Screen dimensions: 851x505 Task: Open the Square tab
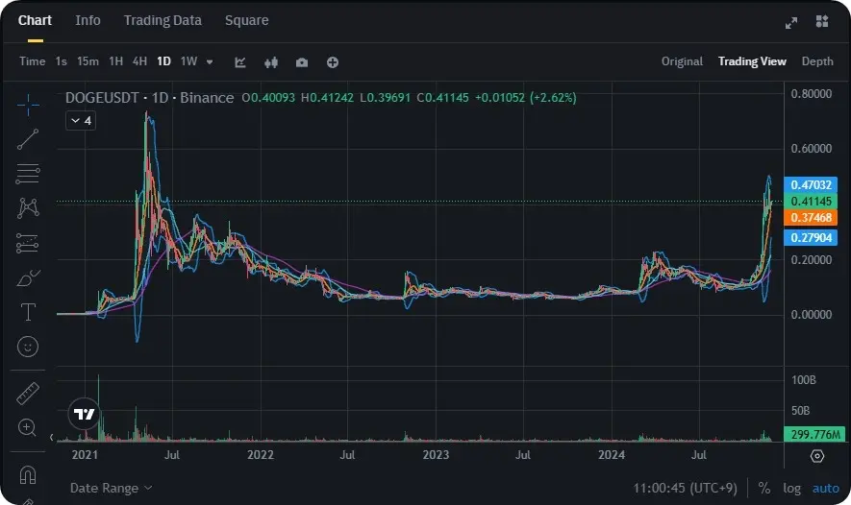coord(247,20)
